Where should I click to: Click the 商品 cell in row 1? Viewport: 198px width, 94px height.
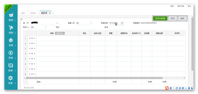pyautogui.click(x=58, y=38)
